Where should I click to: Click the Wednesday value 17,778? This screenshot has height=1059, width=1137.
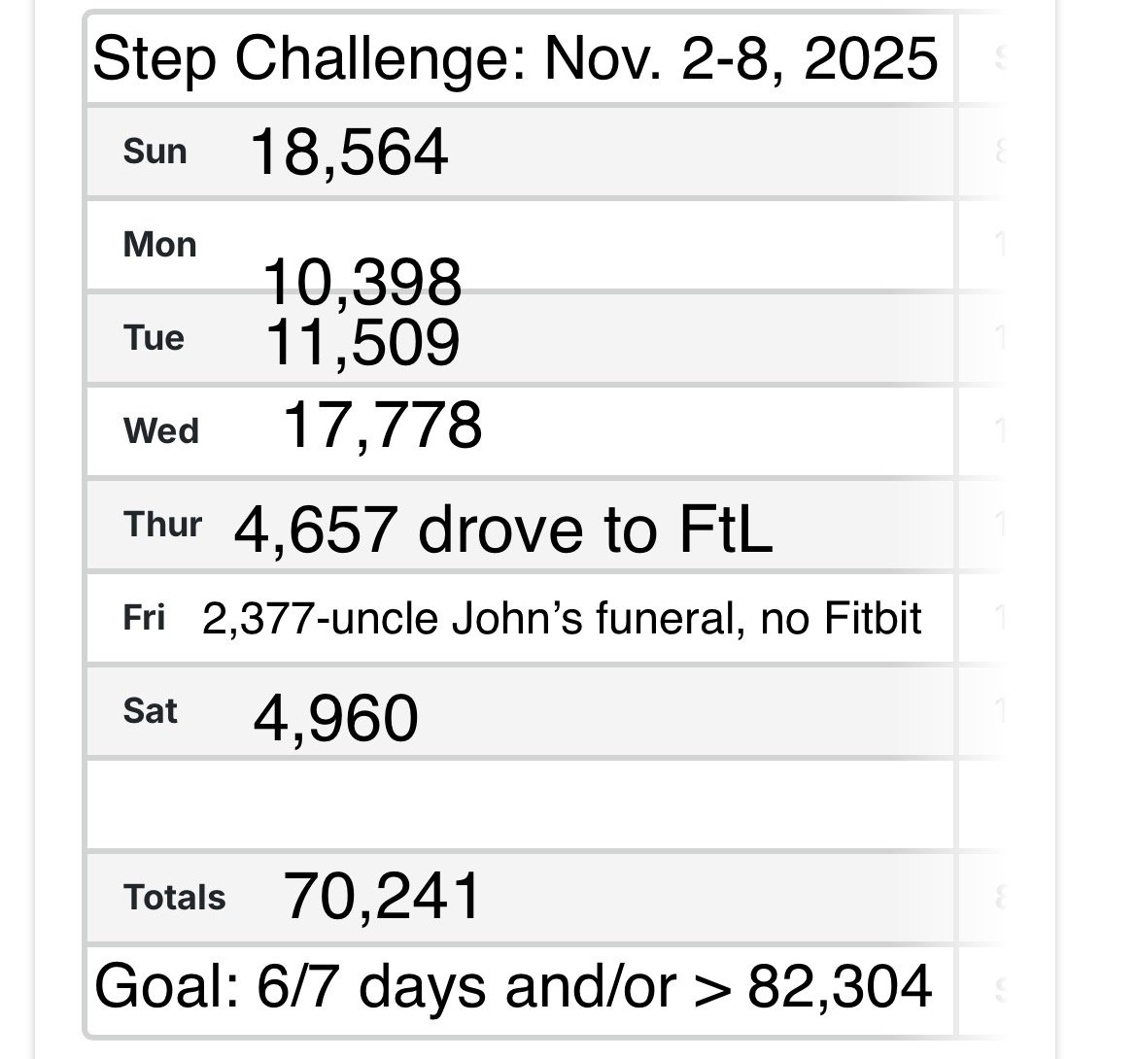[x=382, y=426]
